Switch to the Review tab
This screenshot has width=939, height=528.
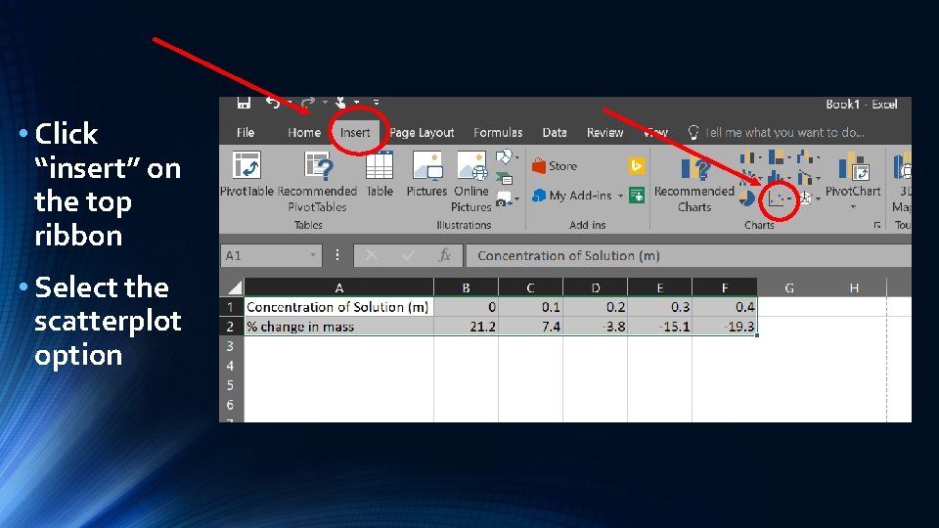point(604,132)
